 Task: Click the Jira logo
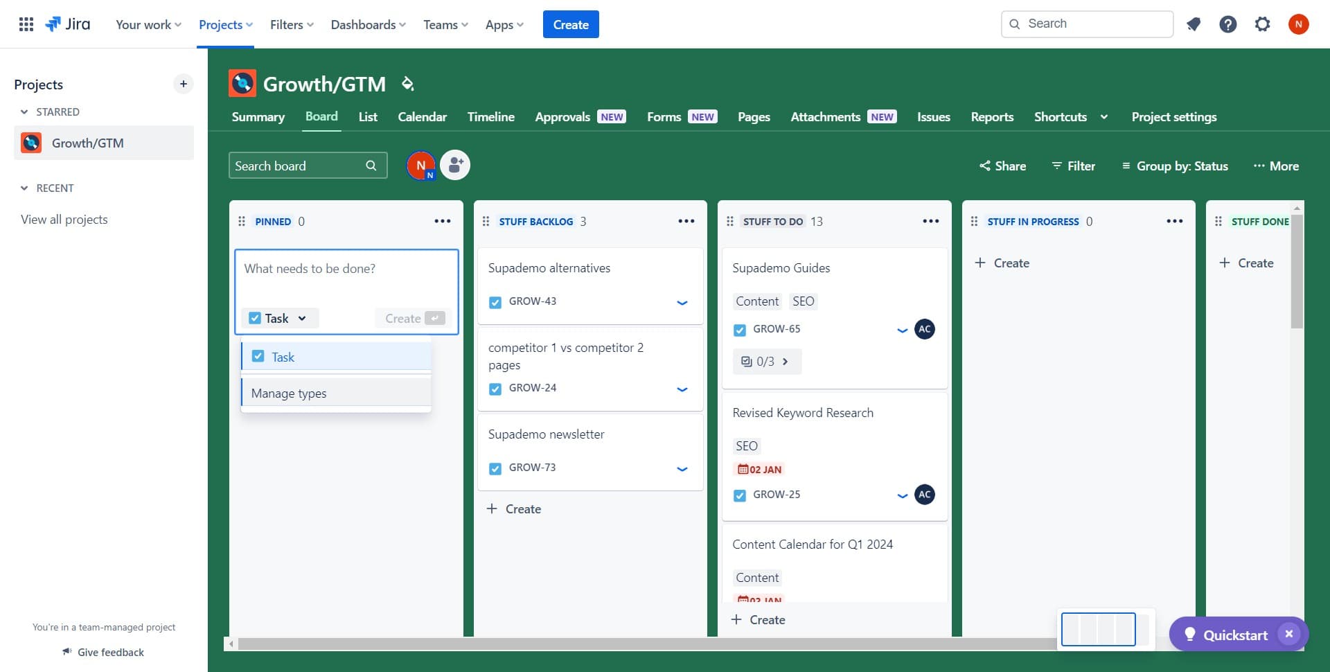click(68, 24)
